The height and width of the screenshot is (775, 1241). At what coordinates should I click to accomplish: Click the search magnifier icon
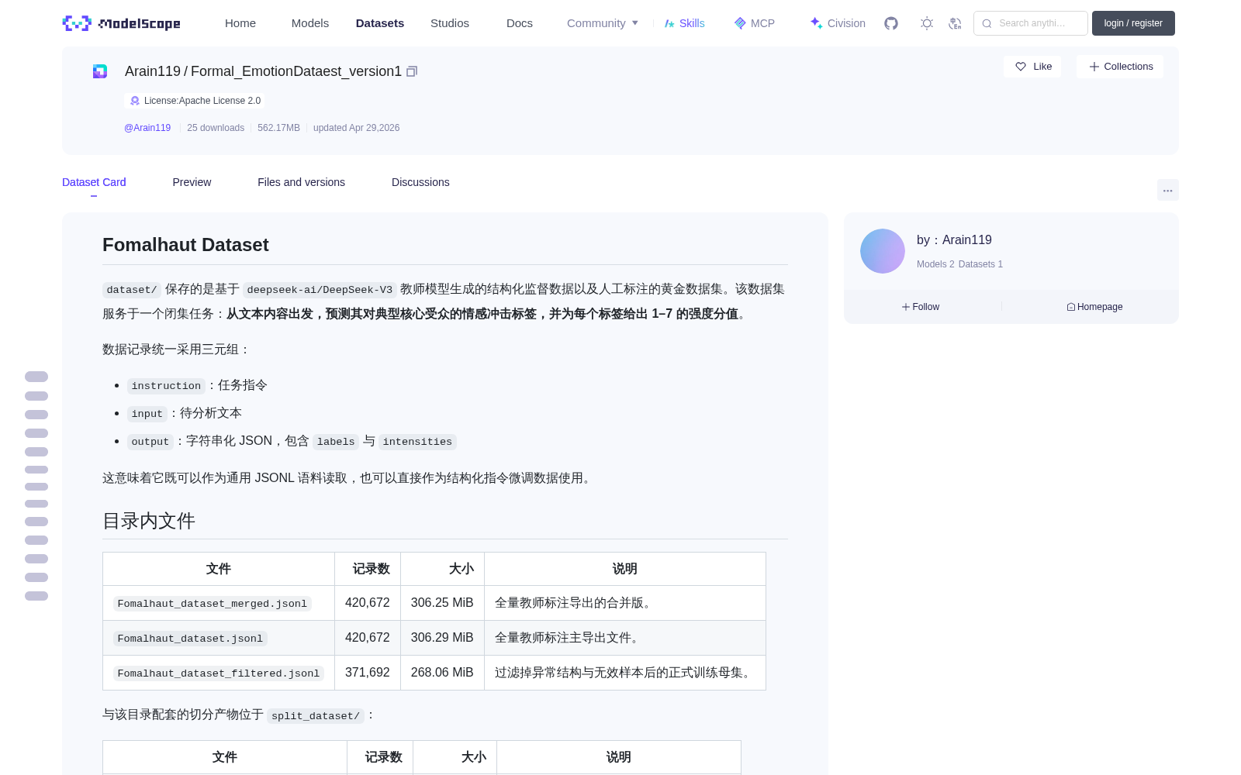click(x=987, y=23)
